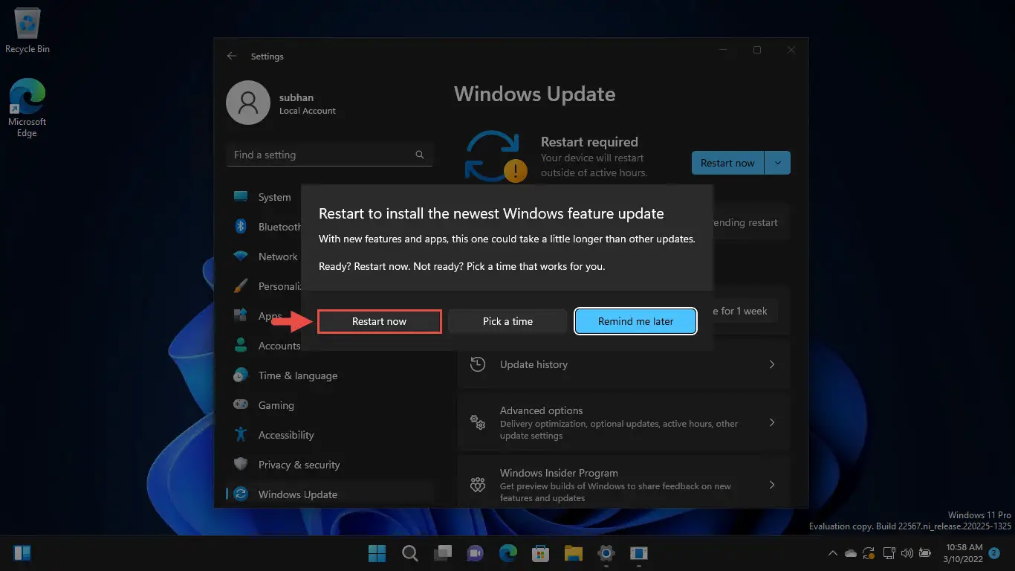The width and height of the screenshot is (1015, 571).
Task: Click the Windows Update sync icon in sidebar
Action: point(241,494)
